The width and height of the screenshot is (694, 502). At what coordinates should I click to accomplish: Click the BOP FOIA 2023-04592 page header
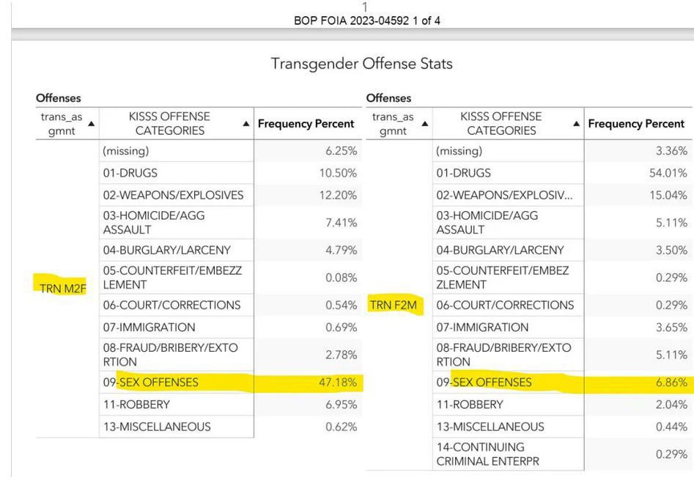click(x=367, y=21)
